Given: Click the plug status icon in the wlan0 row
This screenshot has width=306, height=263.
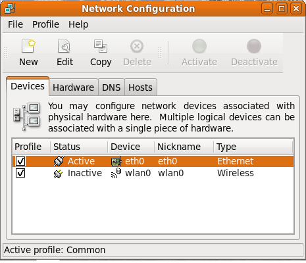Looking at the screenshot, I should (x=58, y=174).
